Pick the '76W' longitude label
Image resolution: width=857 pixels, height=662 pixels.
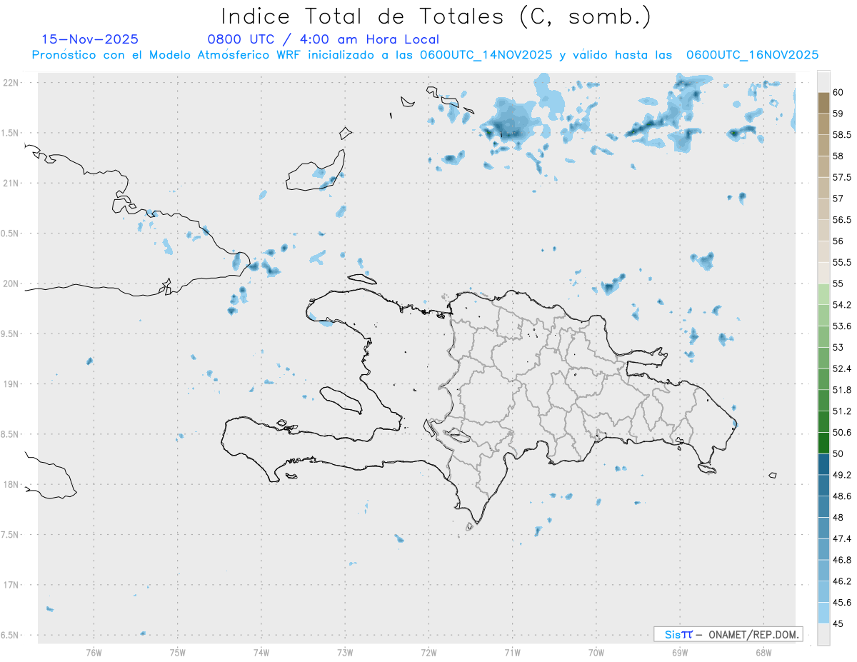94,653
